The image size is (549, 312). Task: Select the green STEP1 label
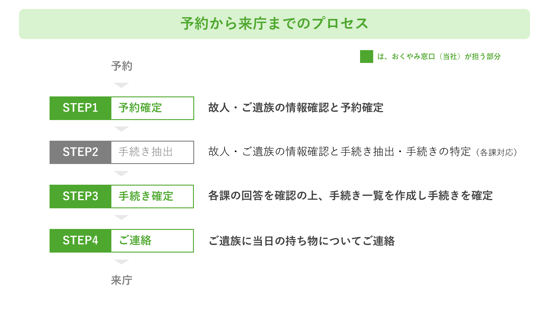tap(80, 108)
